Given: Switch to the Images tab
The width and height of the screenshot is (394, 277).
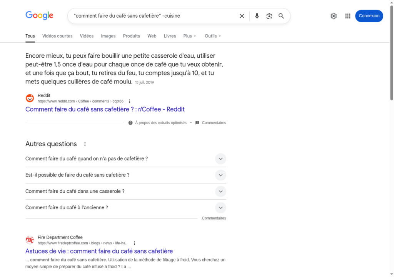Looking at the screenshot, I should (108, 36).
